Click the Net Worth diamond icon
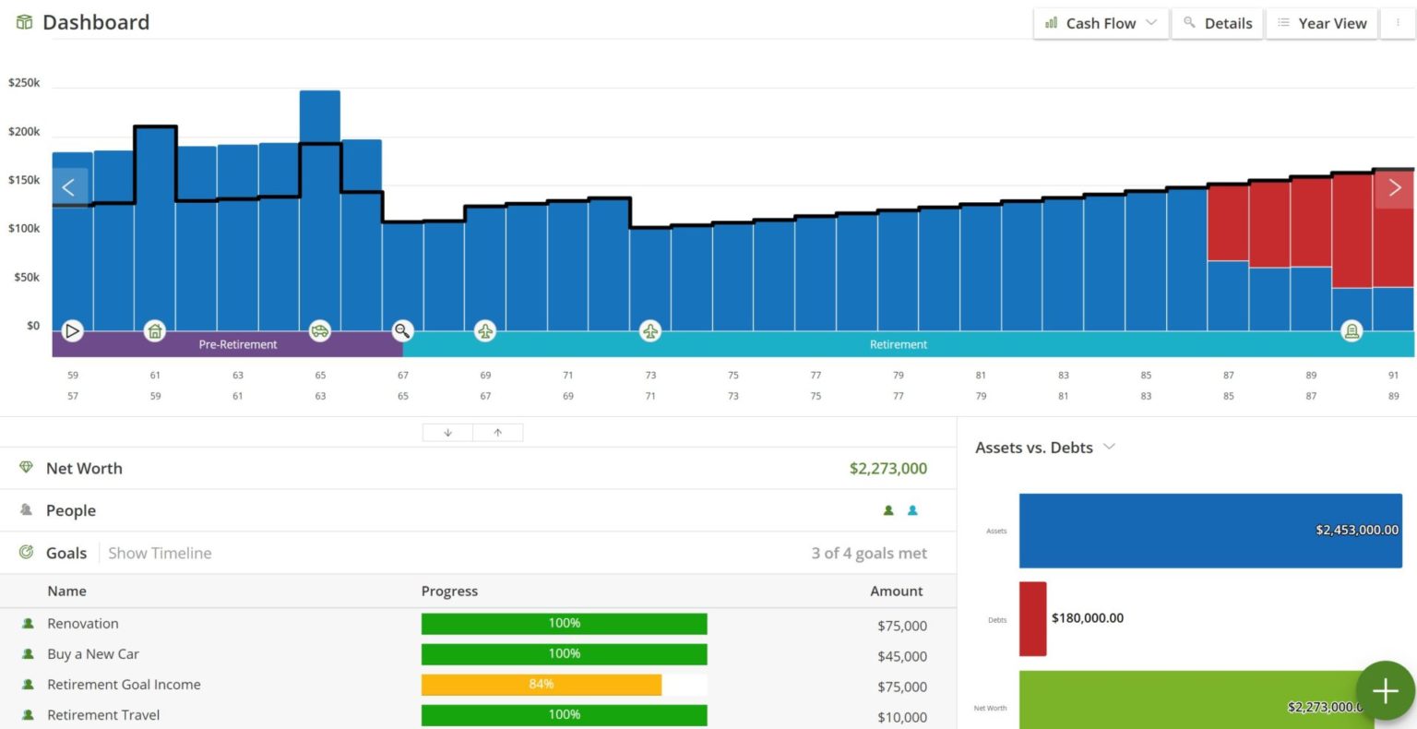The height and width of the screenshot is (729, 1417). (x=26, y=468)
